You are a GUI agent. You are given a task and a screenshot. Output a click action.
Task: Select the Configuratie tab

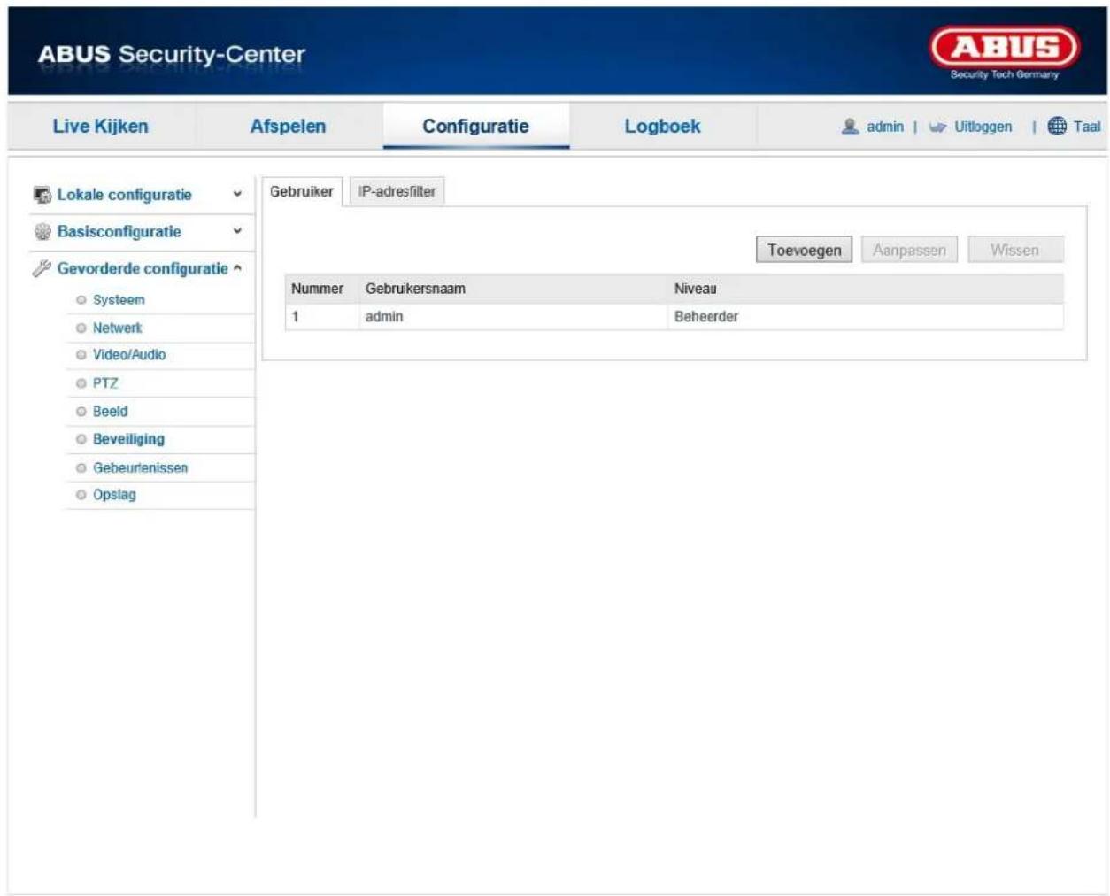[476, 126]
